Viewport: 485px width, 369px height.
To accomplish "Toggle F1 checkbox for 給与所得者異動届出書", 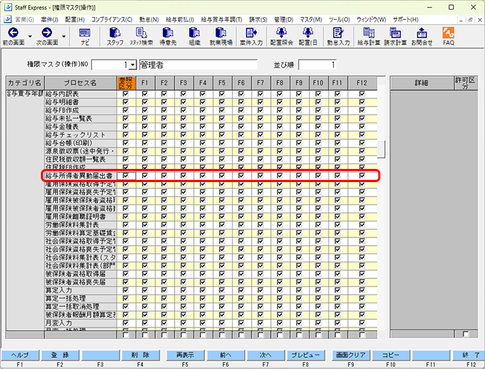I will click(145, 176).
